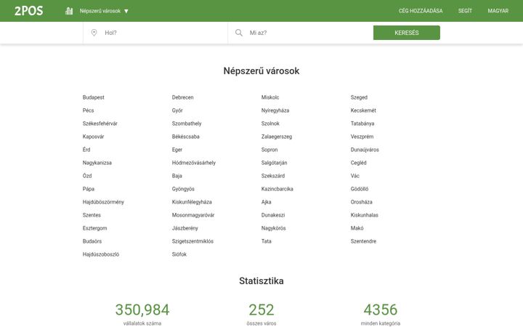523x327 pixels.
Task: Open the Győr city link
Action: coord(177,110)
